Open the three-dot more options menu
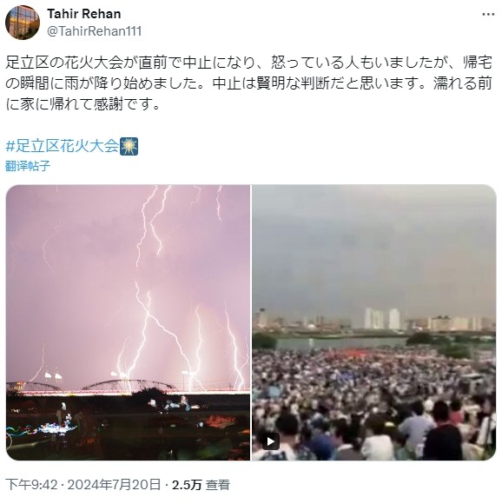 pyautogui.click(x=488, y=14)
